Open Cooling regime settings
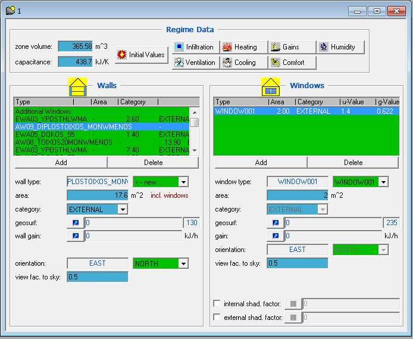This screenshot has width=413, height=339. [243, 63]
